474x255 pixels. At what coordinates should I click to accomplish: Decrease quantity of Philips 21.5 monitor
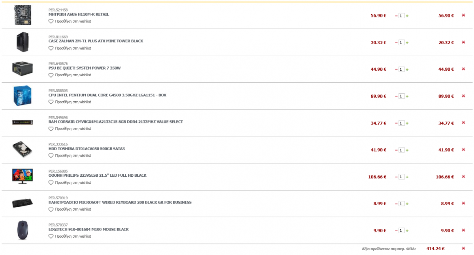[x=396, y=177]
